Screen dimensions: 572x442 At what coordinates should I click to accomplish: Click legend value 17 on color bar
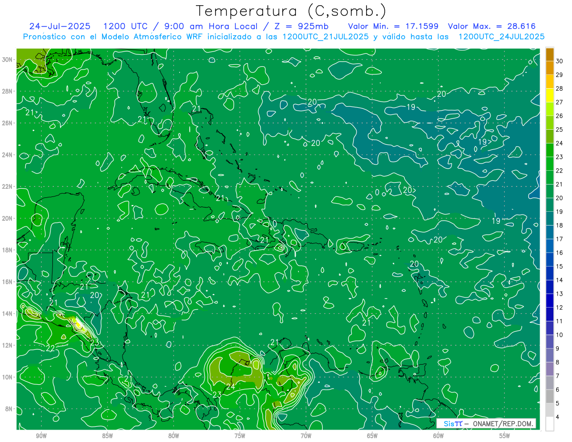coord(559,239)
